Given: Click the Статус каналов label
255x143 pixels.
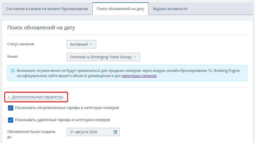Looking at the screenshot, I should pos(21,44).
